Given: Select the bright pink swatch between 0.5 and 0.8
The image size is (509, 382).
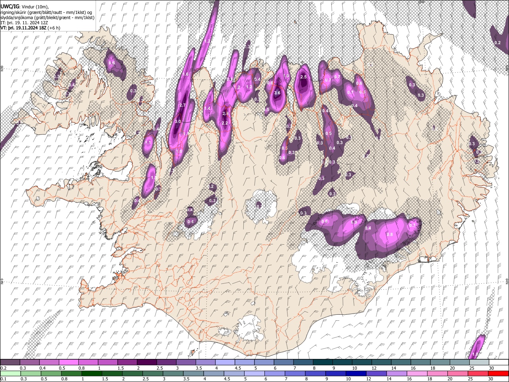Looking at the screenshot, I should 70,362.
